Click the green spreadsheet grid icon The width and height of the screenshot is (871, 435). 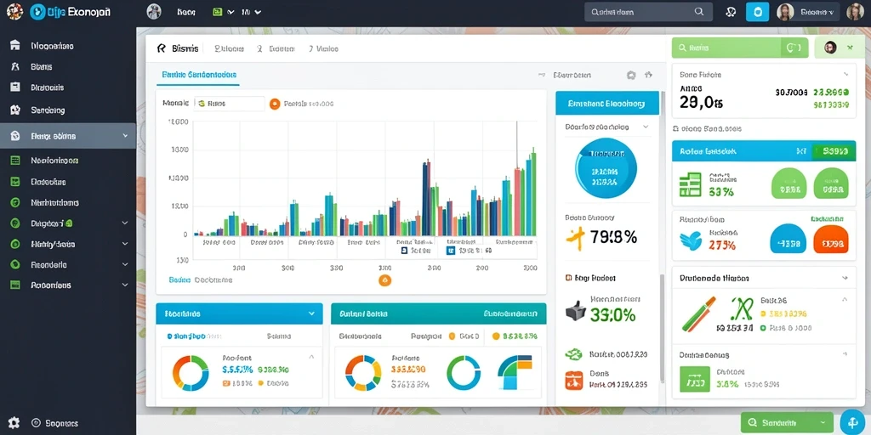coord(691,184)
